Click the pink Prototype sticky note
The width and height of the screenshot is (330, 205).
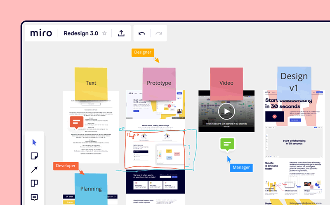(x=159, y=84)
